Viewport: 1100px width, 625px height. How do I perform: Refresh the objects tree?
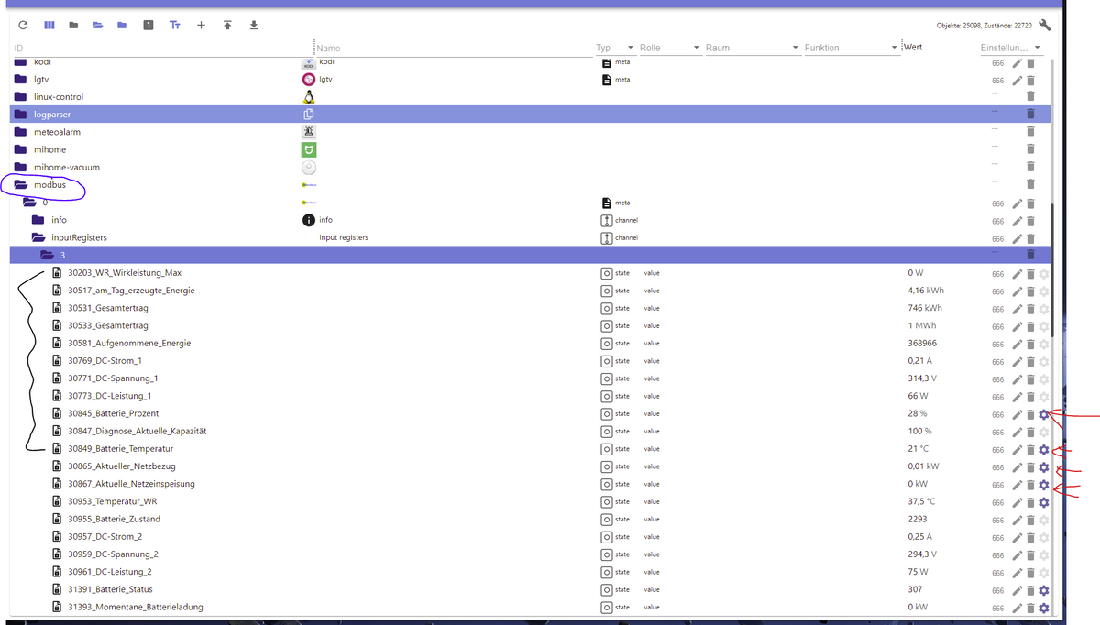tap(23, 25)
